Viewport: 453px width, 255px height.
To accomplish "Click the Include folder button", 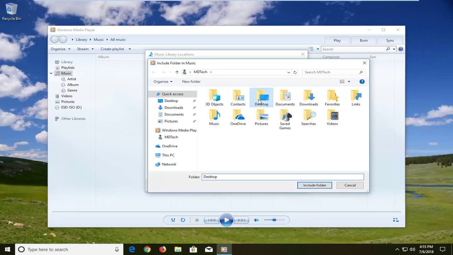I will [x=315, y=185].
